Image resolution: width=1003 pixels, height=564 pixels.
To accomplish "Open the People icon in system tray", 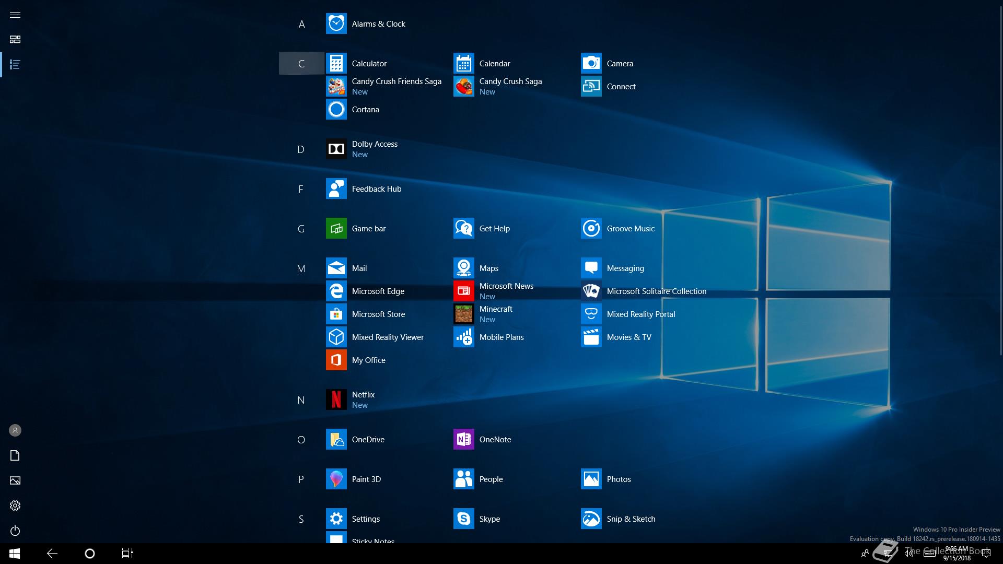I will [865, 554].
